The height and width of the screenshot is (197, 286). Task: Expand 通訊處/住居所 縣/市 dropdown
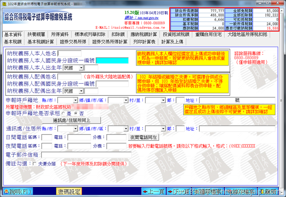click(x=75, y=129)
